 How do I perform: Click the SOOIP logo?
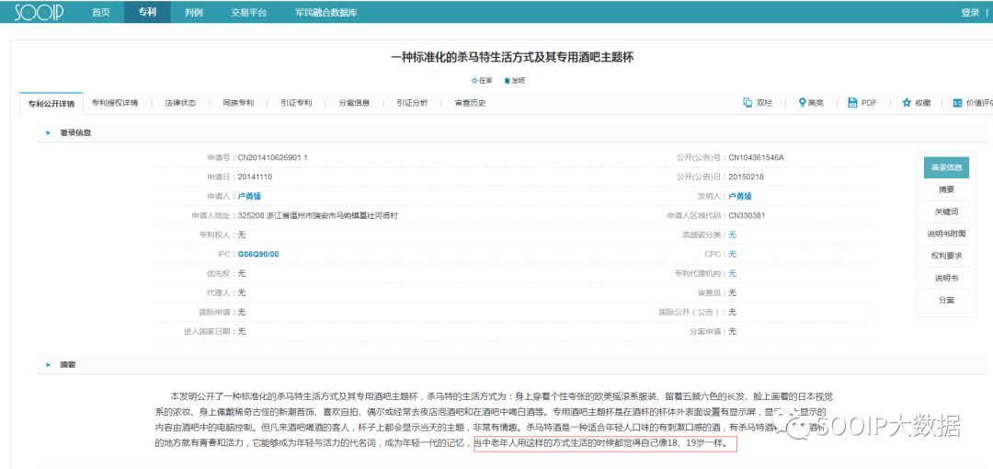(40, 12)
